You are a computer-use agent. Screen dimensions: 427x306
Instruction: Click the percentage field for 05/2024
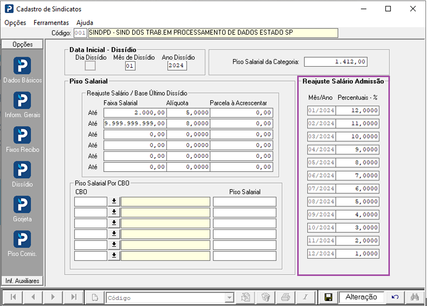pos(357,163)
